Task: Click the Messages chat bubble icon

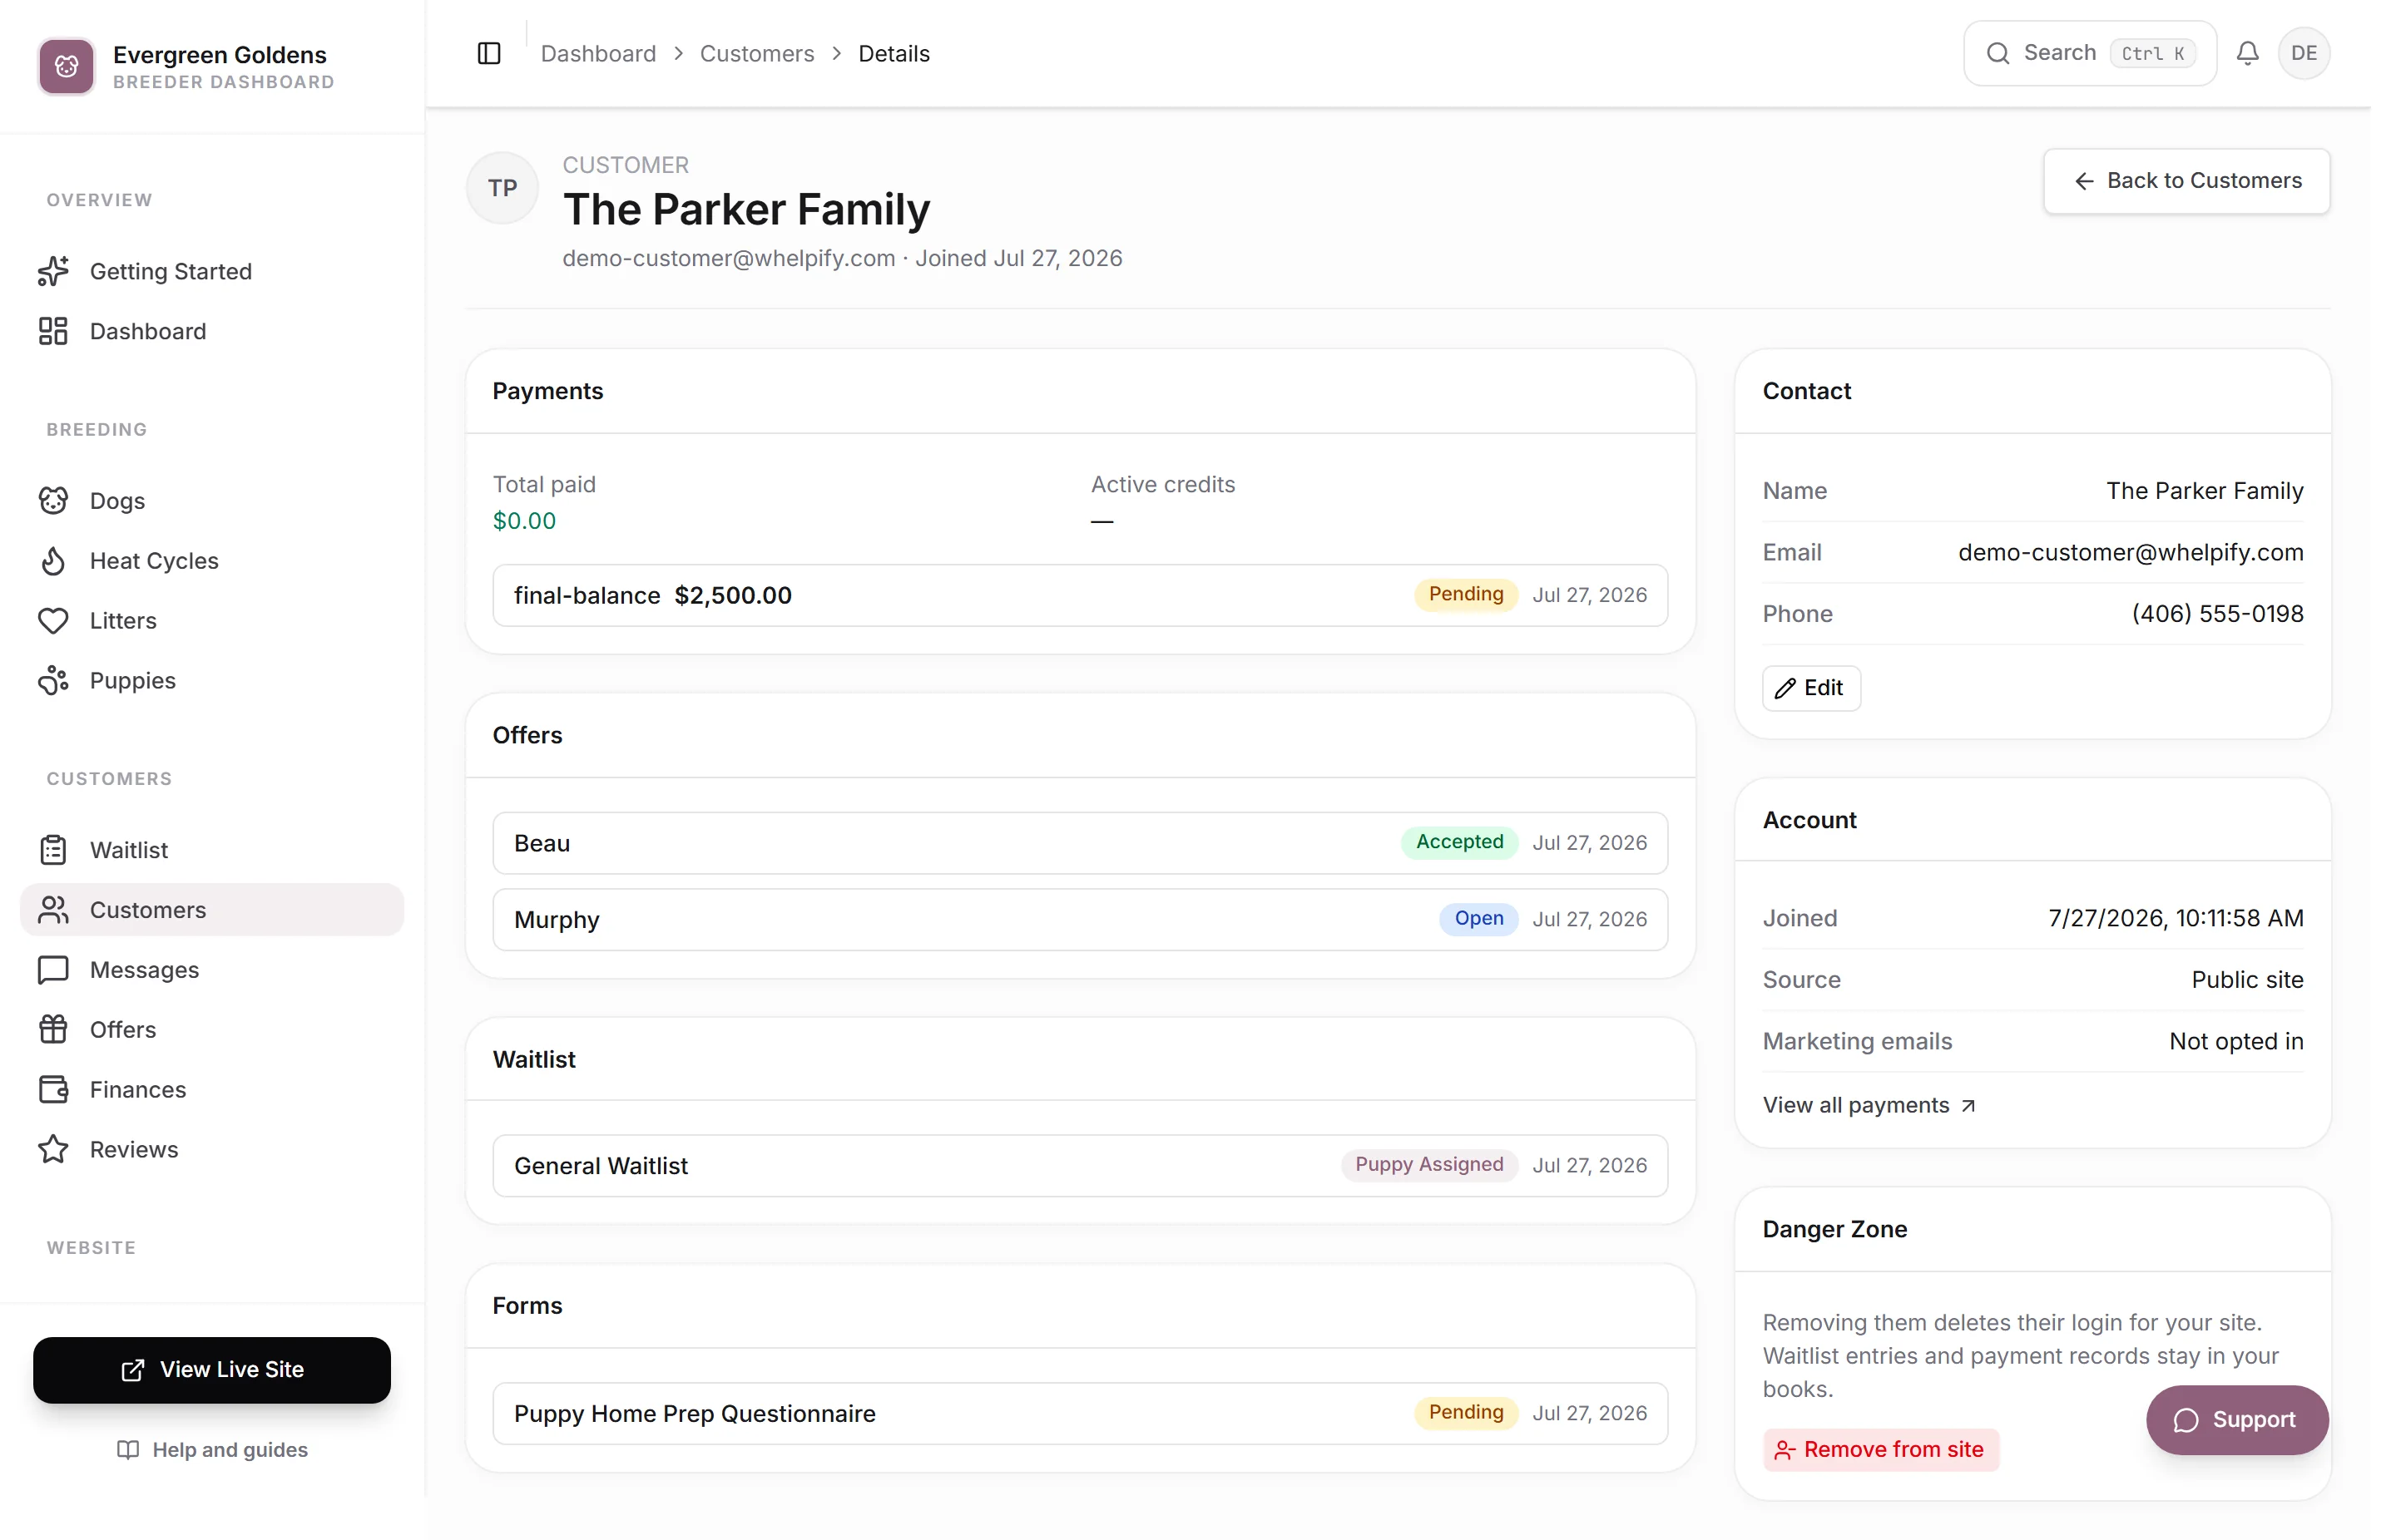Action: tap(53, 970)
